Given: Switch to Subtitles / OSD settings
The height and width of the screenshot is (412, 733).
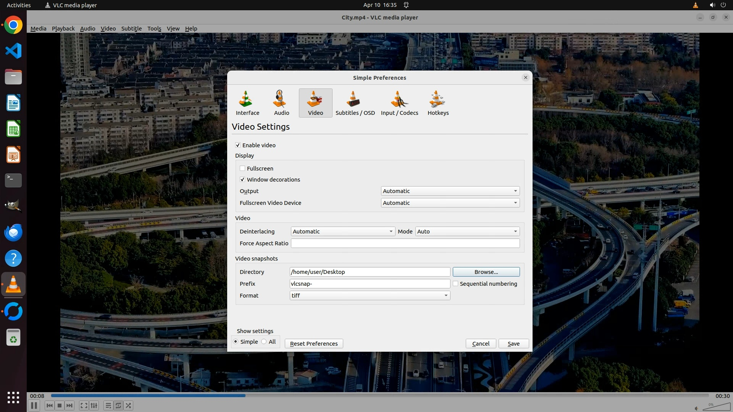Looking at the screenshot, I should click(355, 103).
